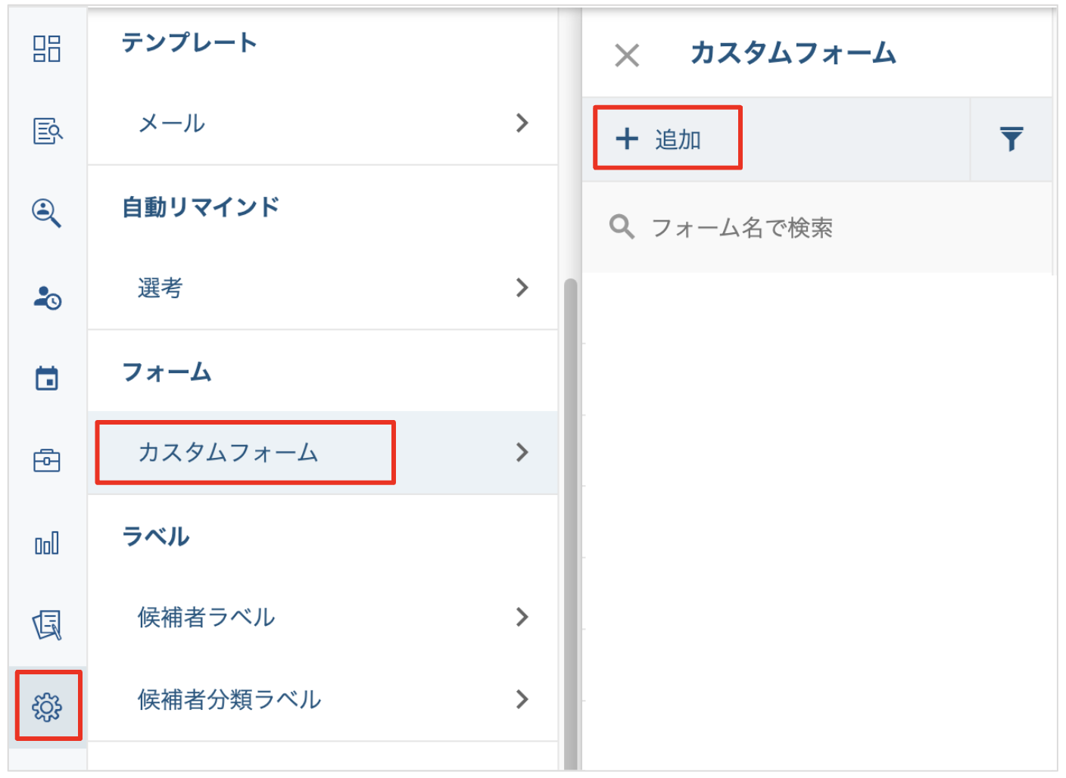Close the カスタムフォーム panel
The height and width of the screenshot is (778, 1066).
click(627, 55)
